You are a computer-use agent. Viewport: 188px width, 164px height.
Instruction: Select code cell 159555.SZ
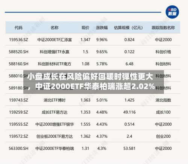point(18,124)
